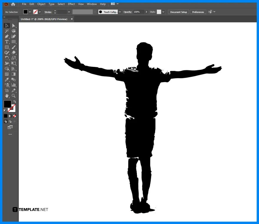Activate the Pen tool
The width and height of the screenshot is (259, 224).
(x=7, y=36)
